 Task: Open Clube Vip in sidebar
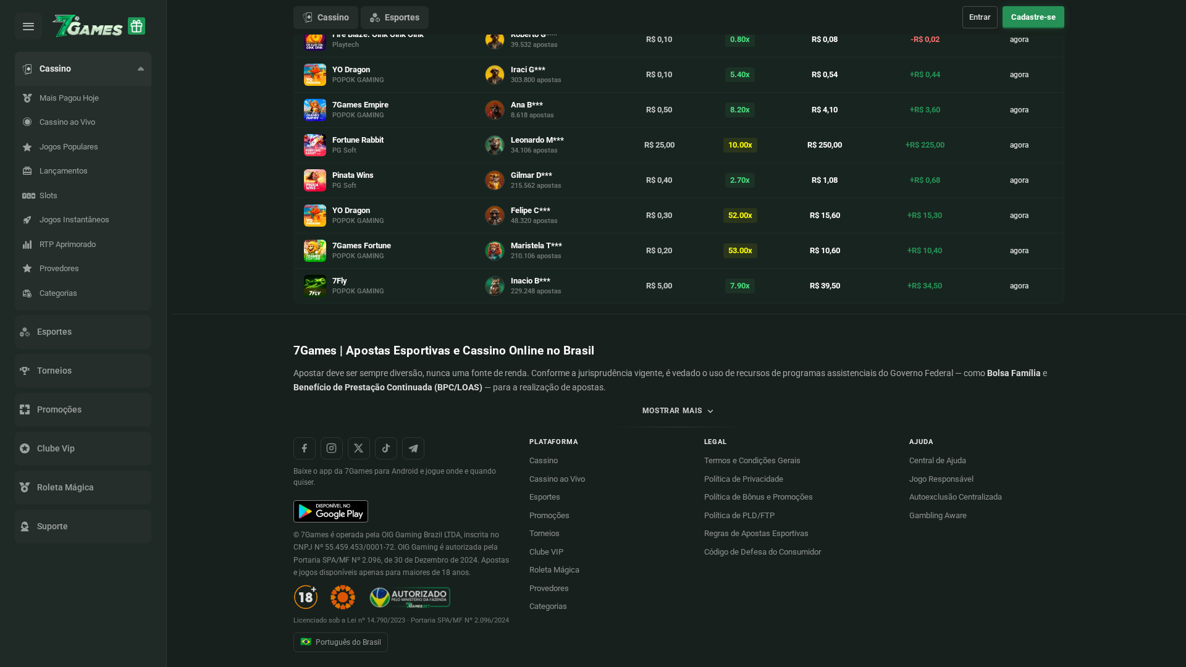coord(83,448)
